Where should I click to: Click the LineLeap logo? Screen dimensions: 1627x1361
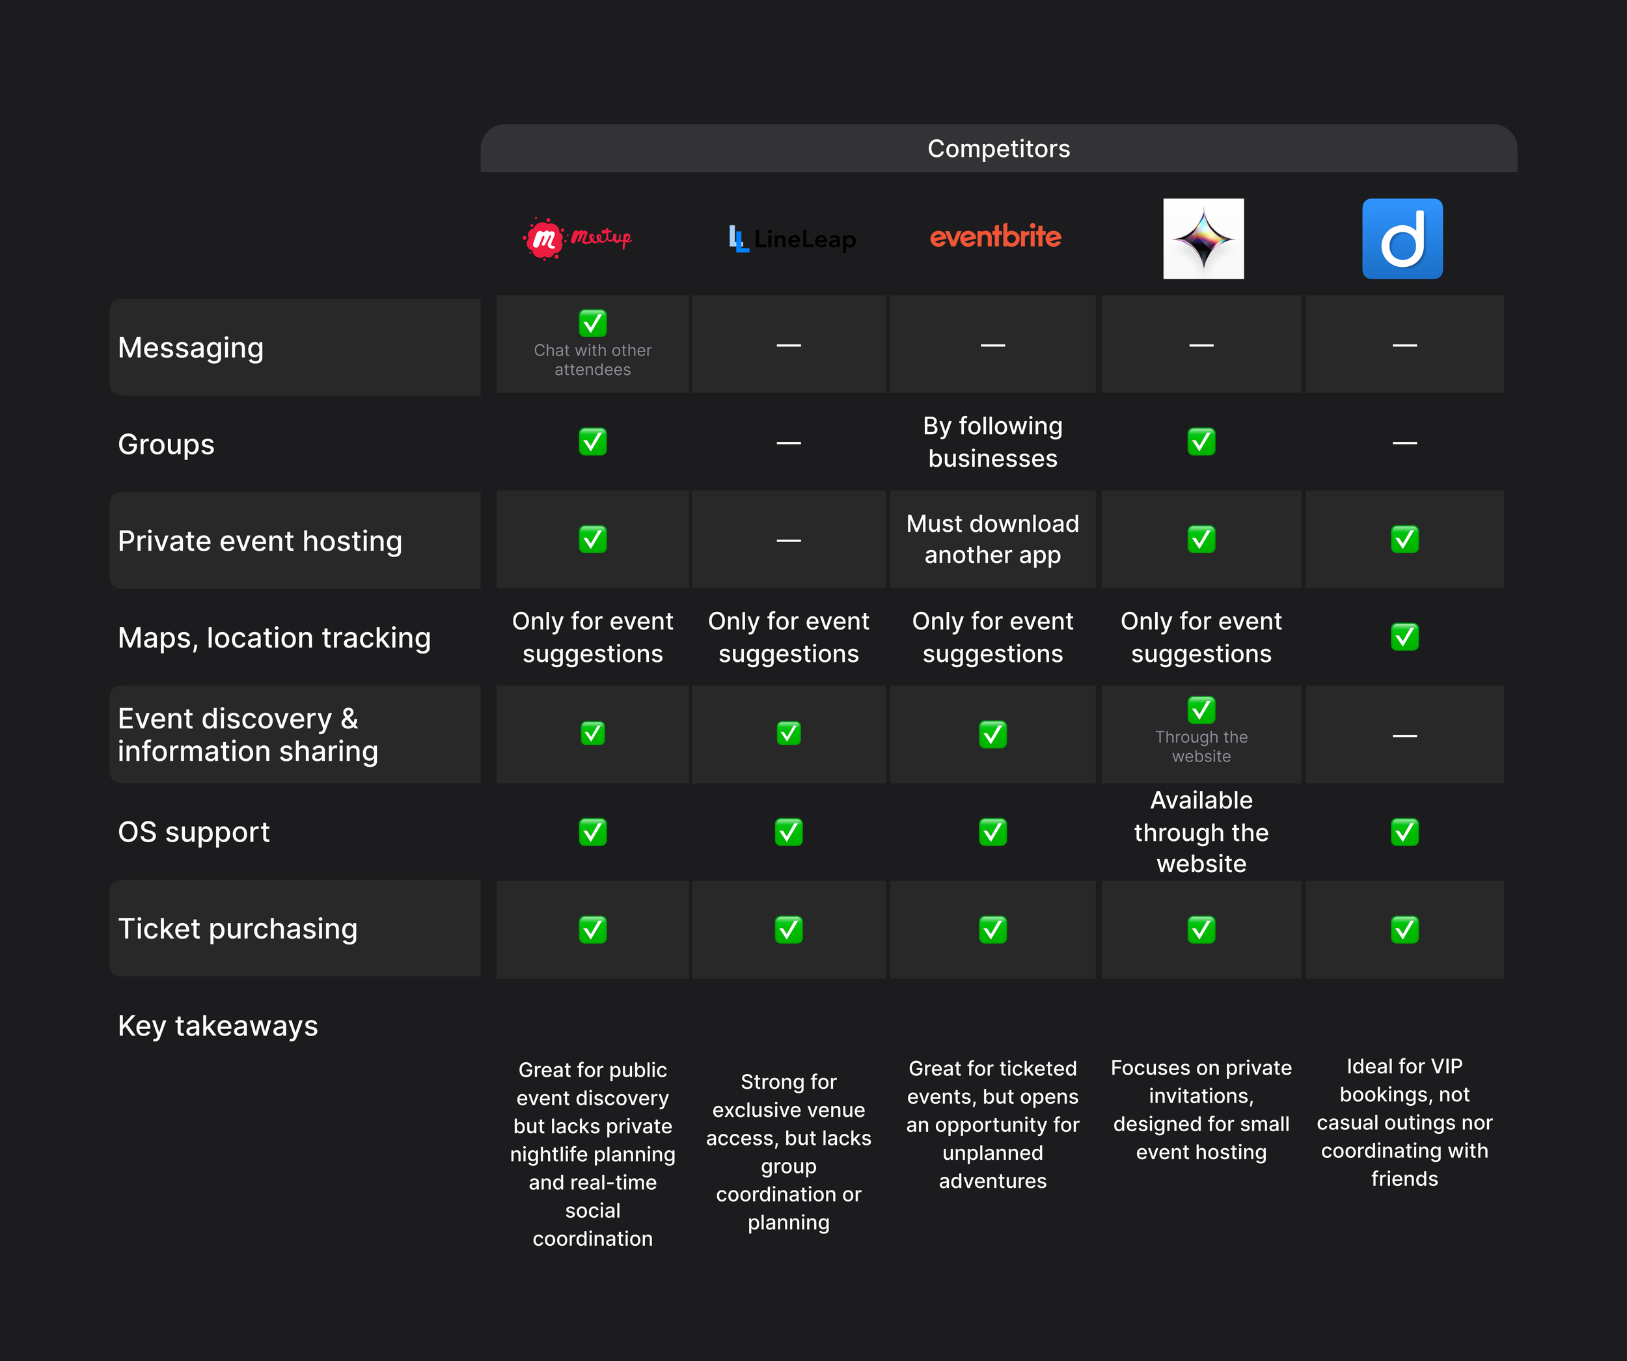coord(792,239)
